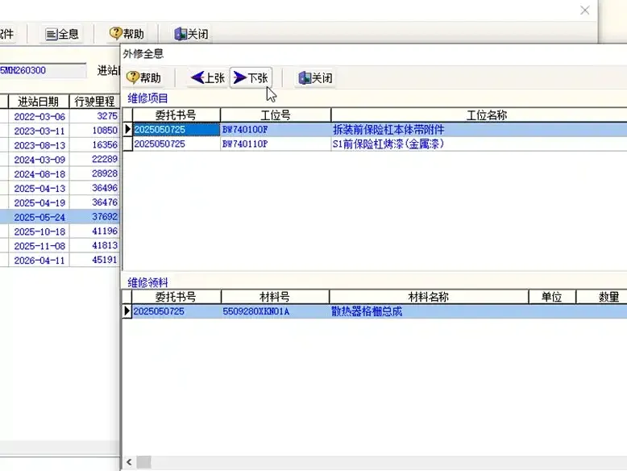The height and width of the screenshot is (471, 627).
Task: Select the cell BW740100F
Action: [x=276, y=130]
